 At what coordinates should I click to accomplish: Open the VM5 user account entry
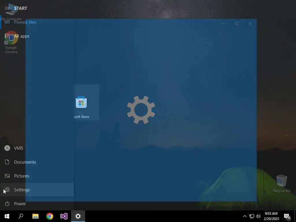[x=37, y=148]
